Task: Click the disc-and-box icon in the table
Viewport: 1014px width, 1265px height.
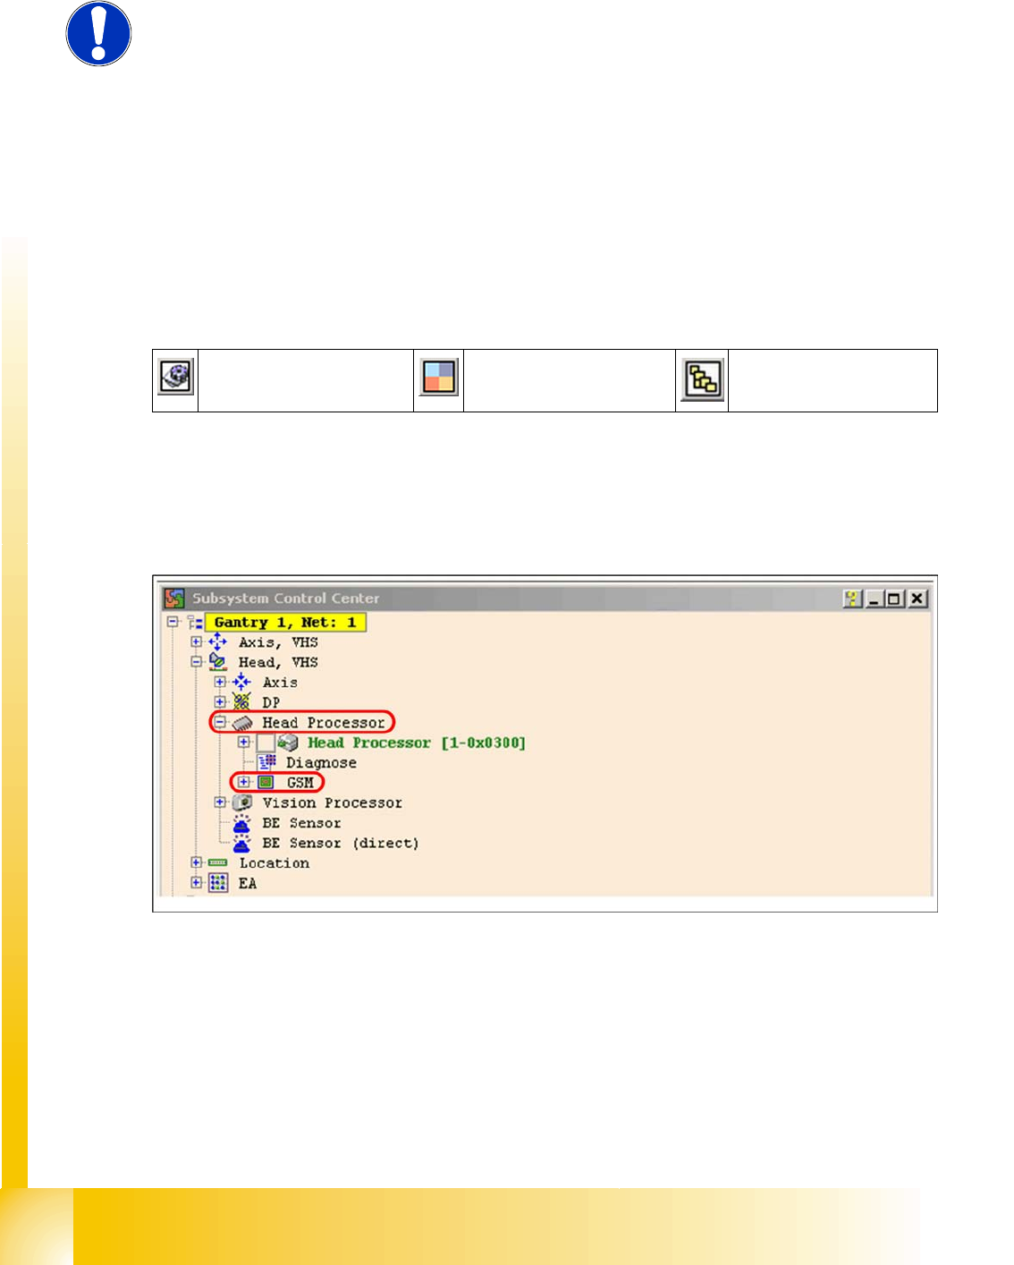Action: click(x=175, y=377)
